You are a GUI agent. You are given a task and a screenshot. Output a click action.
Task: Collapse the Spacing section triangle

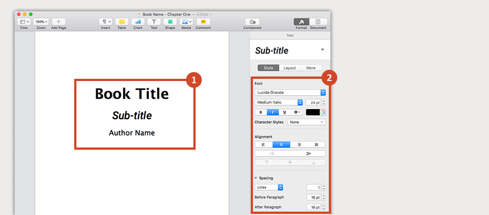click(256, 178)
